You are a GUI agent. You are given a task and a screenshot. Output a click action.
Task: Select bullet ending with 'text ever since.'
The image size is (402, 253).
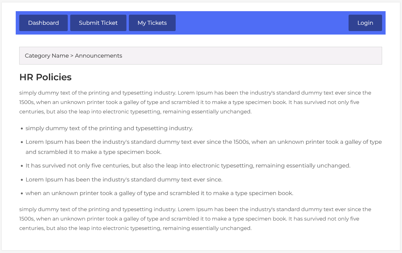(124, 180)
